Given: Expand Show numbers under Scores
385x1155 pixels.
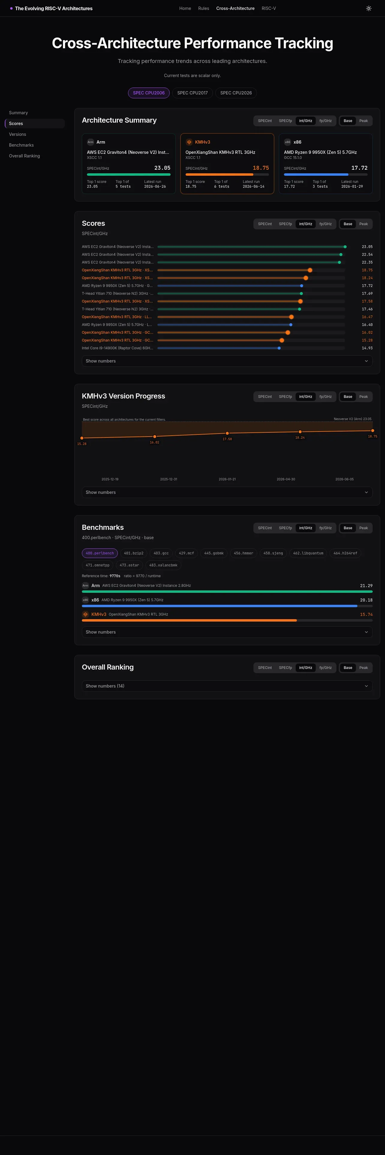Looking at the screenshot, I should 227,361.
